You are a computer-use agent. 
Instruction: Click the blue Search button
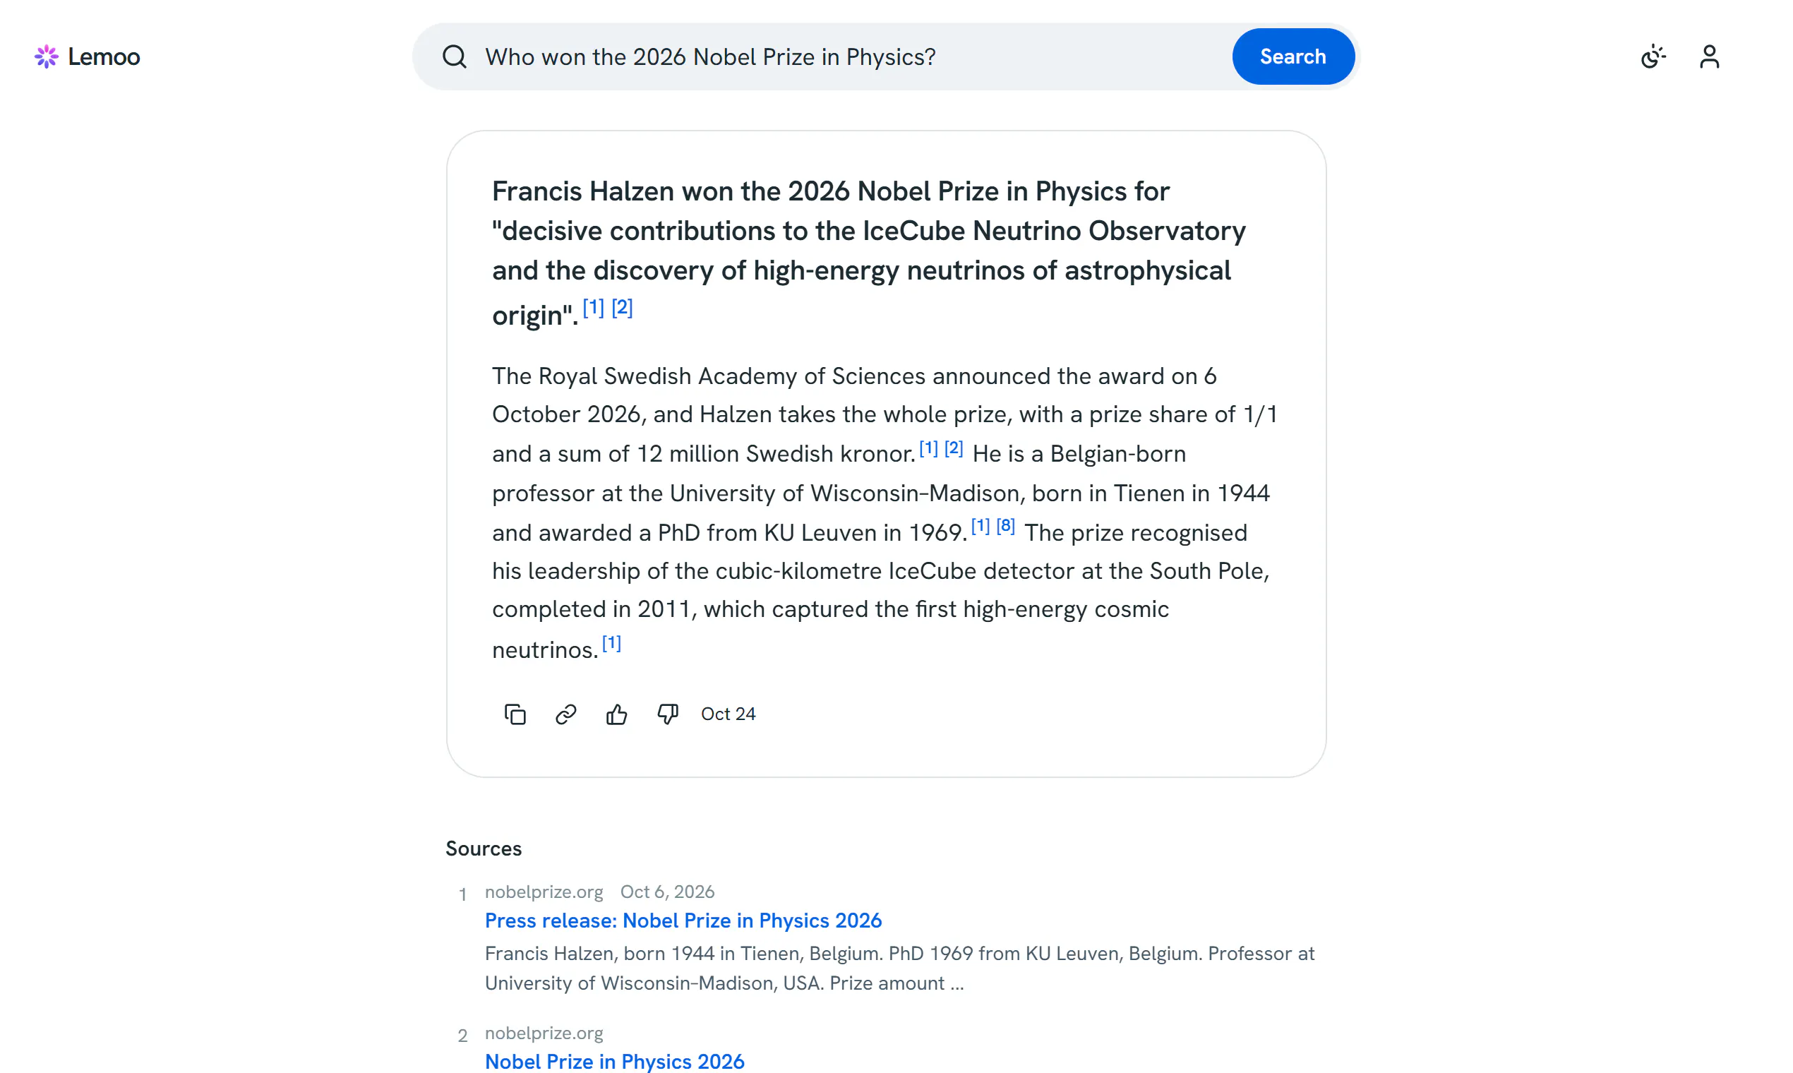click(x=1293, y=56)
